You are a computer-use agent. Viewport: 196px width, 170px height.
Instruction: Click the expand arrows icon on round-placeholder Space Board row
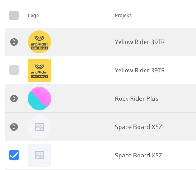[x=14, y=127]
